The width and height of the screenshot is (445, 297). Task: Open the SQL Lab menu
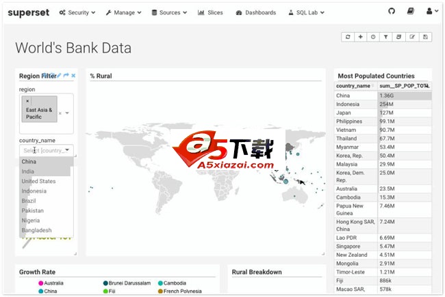click(x=307, y=12)
